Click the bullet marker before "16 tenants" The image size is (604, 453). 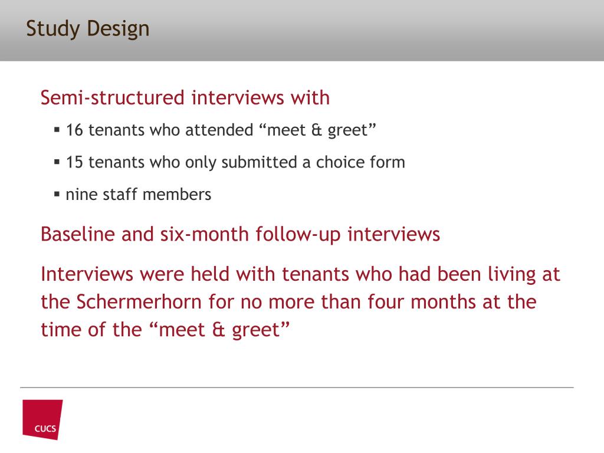57,130
